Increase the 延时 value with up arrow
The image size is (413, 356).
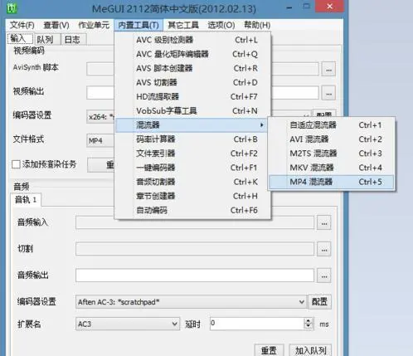click(308, 321)
